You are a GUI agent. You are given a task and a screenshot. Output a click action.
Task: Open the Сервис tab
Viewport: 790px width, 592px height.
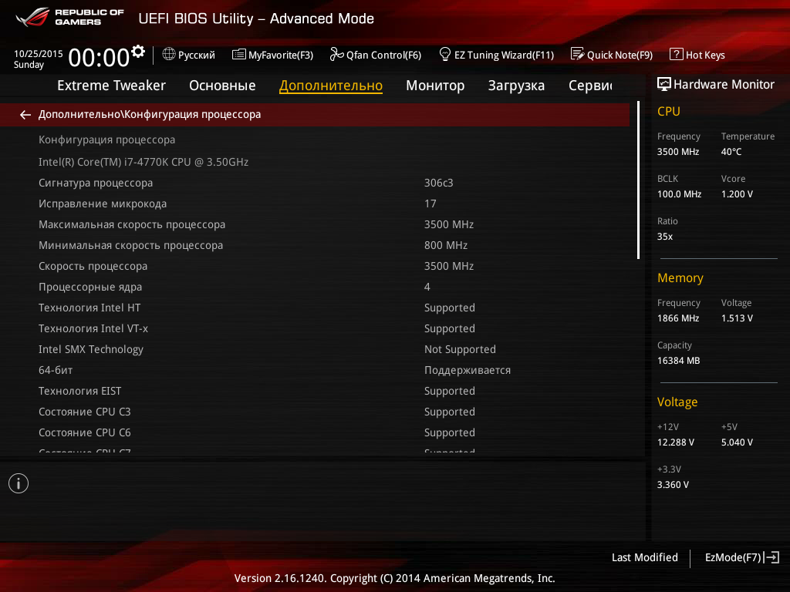(590, 86)
